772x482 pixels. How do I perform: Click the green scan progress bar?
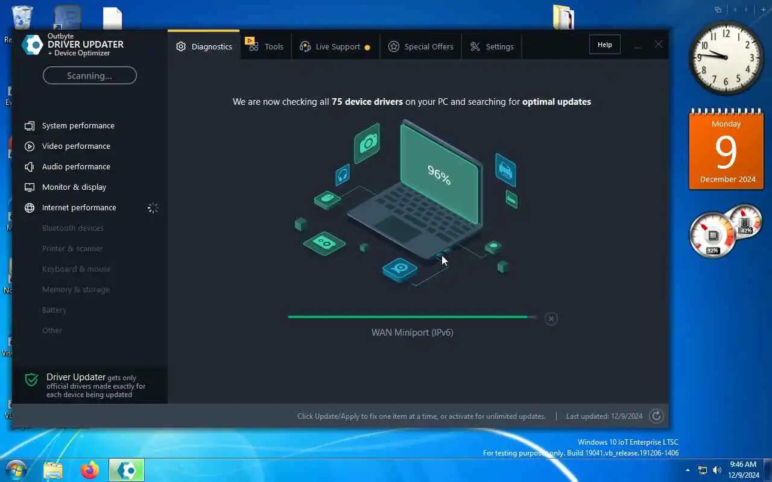pos(412,317)
